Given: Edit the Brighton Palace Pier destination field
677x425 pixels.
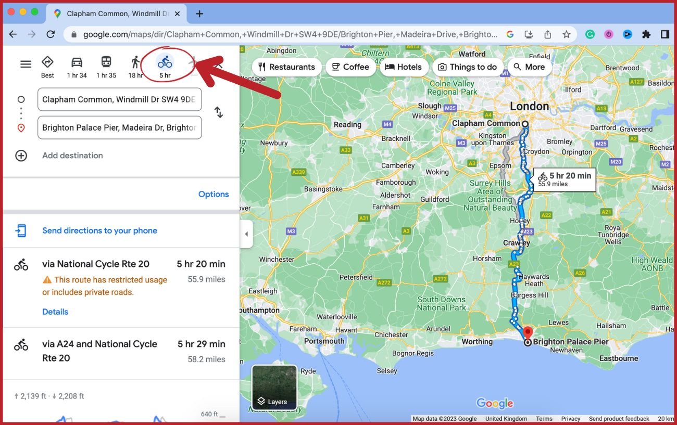Looking at the screenshot, I should pos(119,127).
